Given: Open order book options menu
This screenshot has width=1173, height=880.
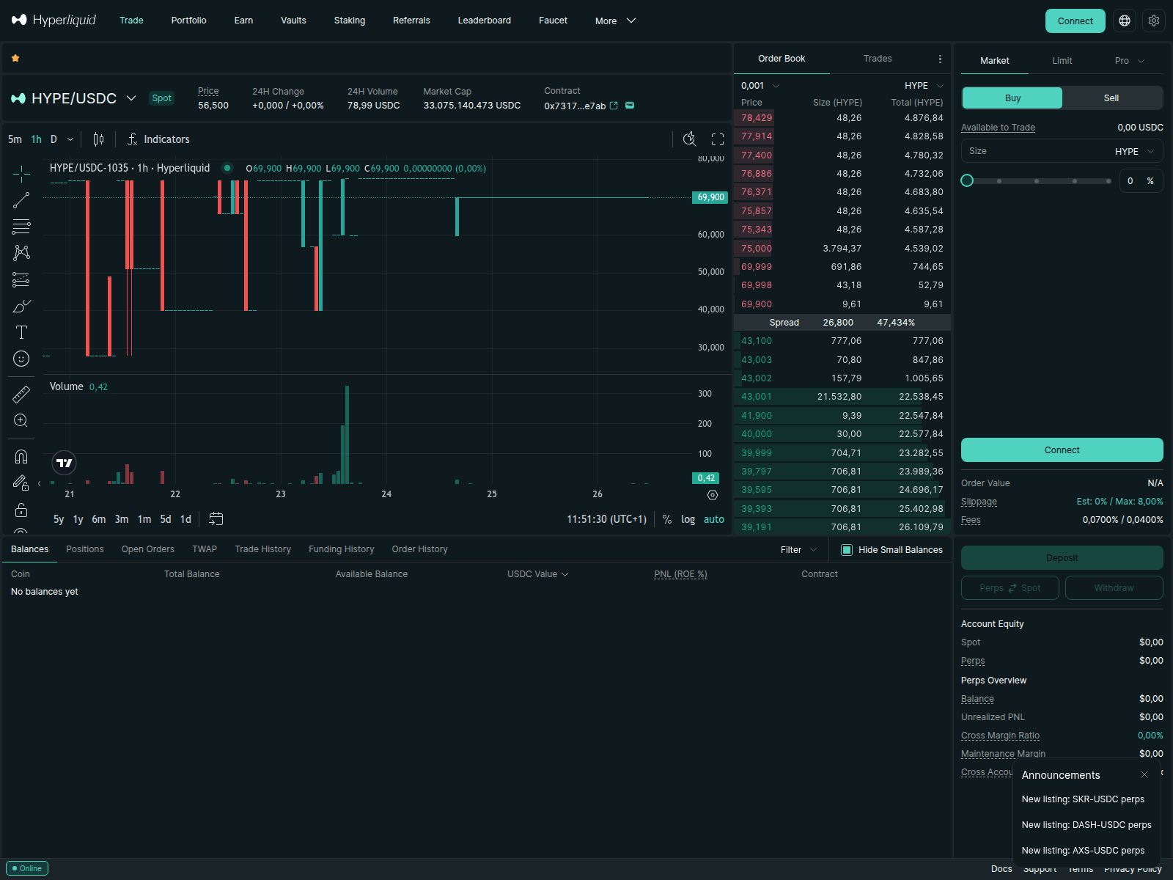Looking at the screenshot, I should point(940,59).
